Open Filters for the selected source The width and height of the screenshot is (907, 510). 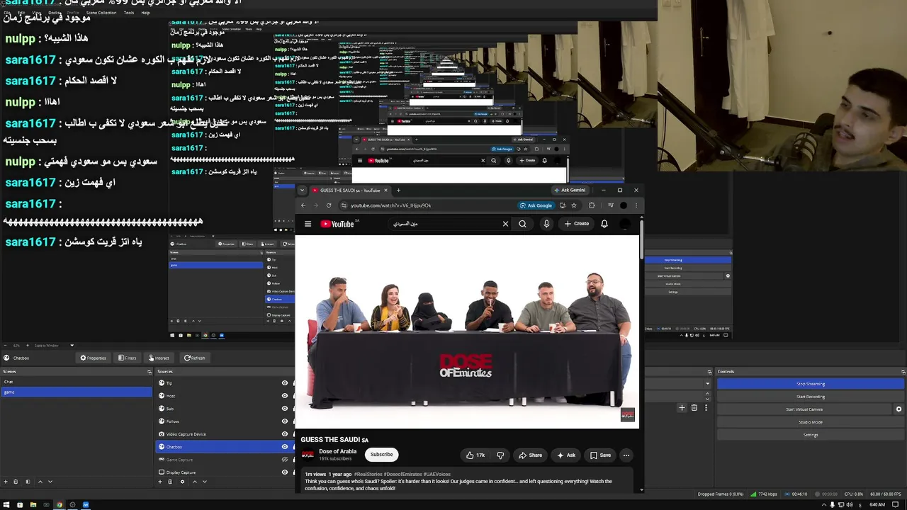tap(127, 358)
